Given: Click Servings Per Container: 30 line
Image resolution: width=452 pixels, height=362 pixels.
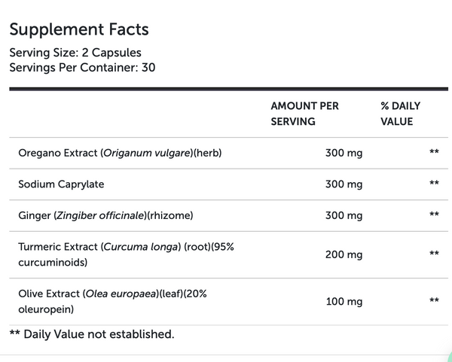Looking at the screenshot, I should [x=82, y=68].
